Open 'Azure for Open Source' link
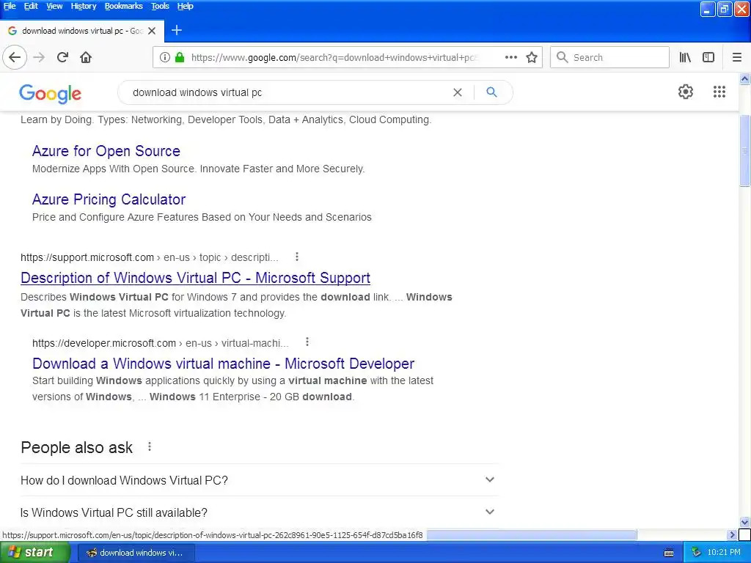This screenshot has height=563, width=751. click(106, 151)
